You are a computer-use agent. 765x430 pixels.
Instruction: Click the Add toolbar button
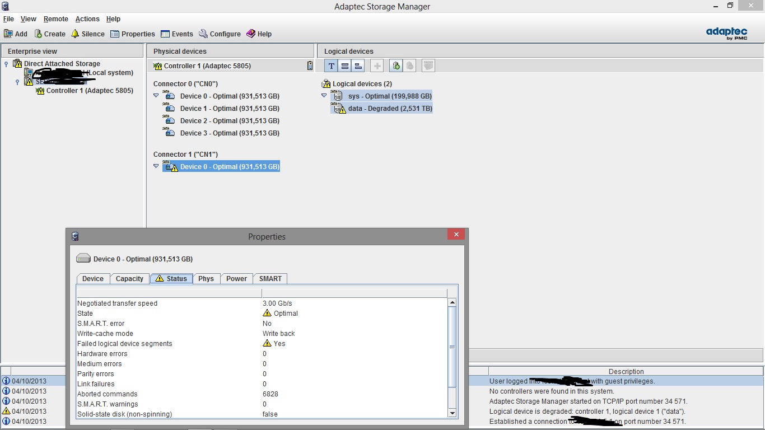[16, 34]
